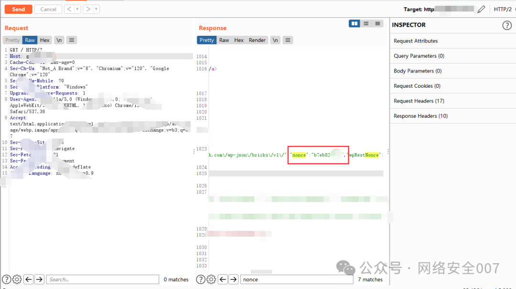Toggle non-printable characters in Response

(x=275, y=40)
